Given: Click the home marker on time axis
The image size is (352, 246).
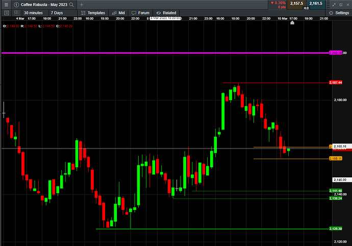Looking at the screenshot, I should tap(292, 22).
